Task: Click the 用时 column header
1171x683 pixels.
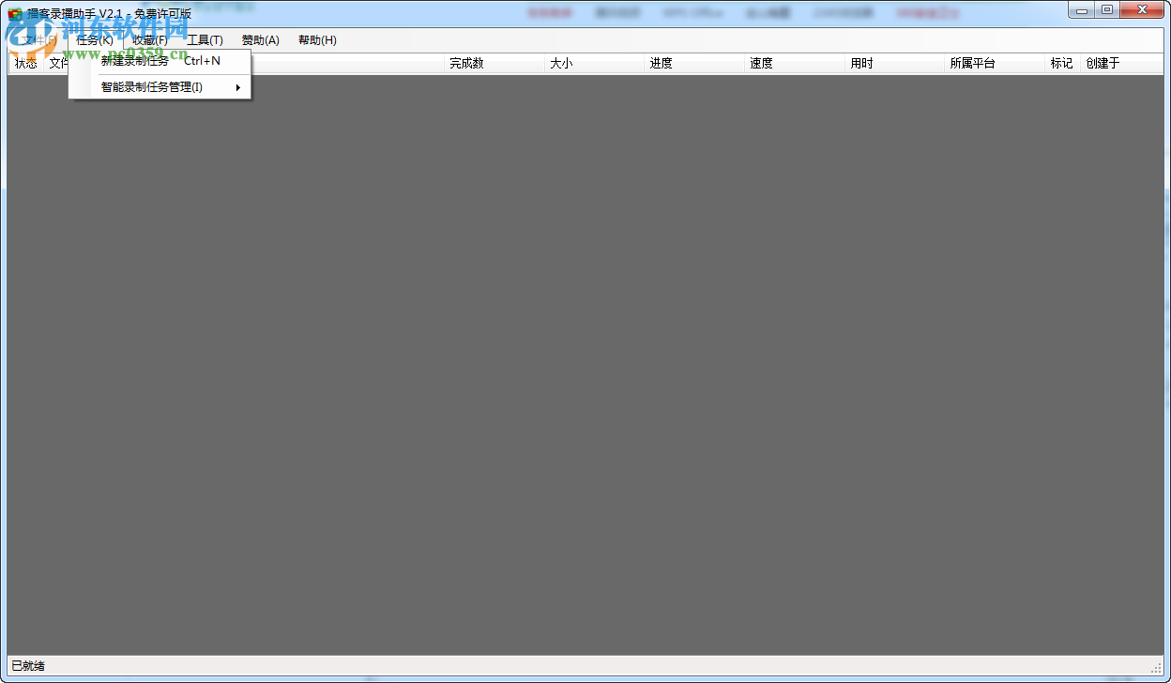Action: (861, 63)
